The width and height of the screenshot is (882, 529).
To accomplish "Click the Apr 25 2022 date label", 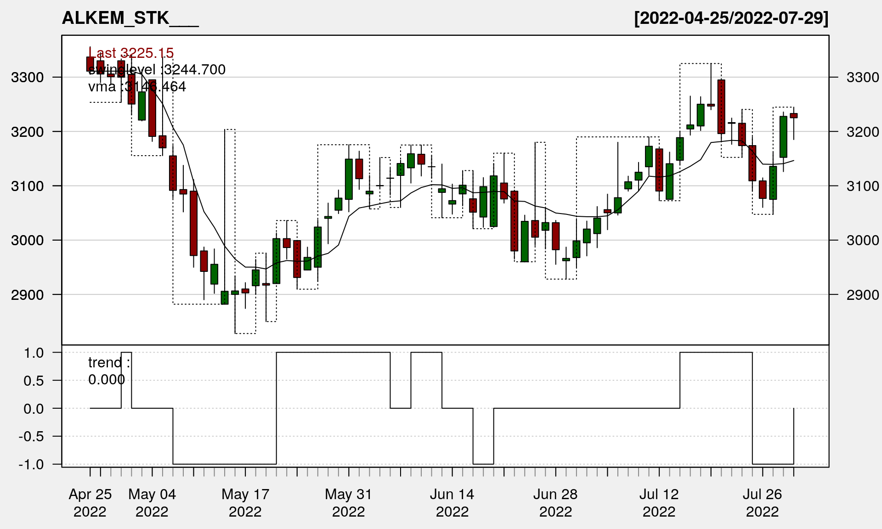I will click(90, 503).
